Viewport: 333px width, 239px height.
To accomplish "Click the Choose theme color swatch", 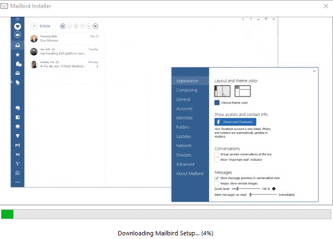I will [x=217, y=103].
